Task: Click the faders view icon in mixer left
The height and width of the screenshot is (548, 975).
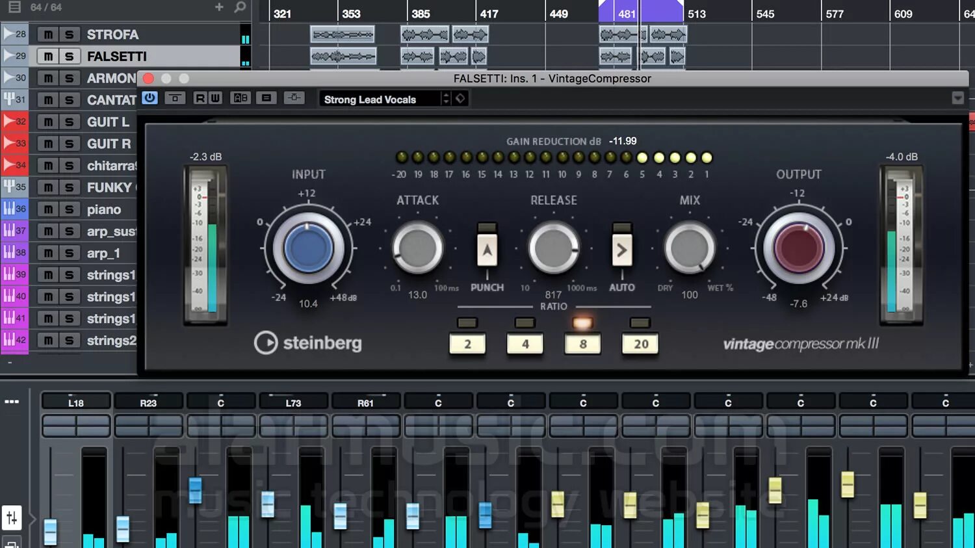Action: point(12,518)
